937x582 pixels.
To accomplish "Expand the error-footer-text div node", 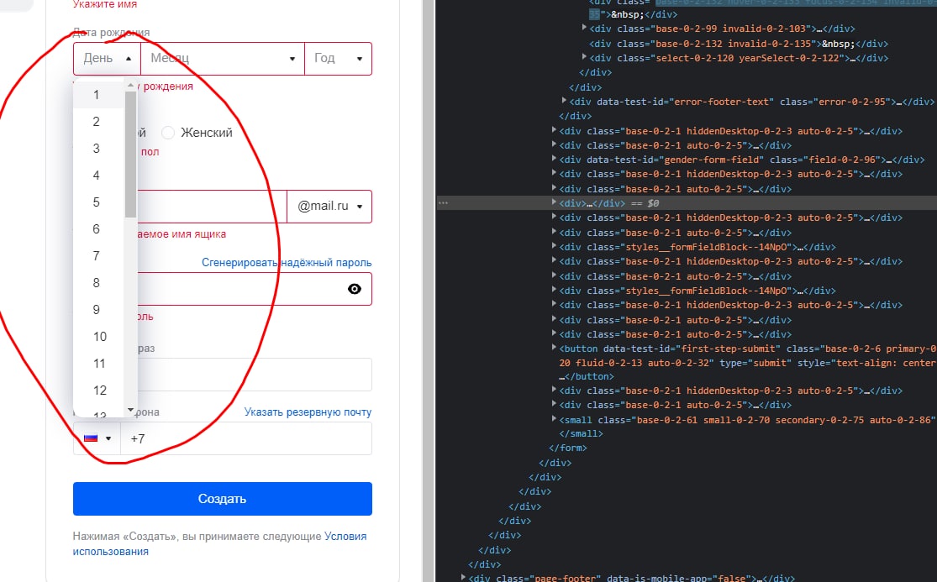I will [x=564, y=102].
